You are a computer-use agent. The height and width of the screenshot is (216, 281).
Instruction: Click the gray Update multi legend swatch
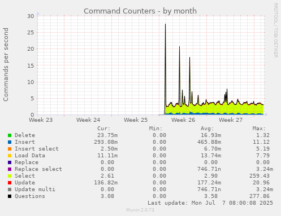[10, 189]
